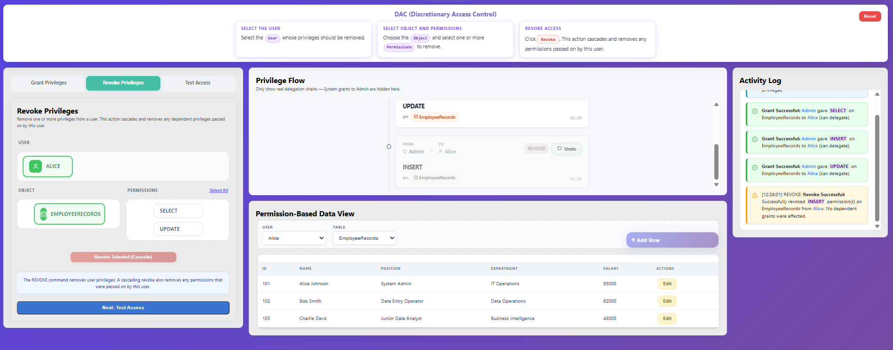The width and height of the screenshot is (893, 350).
Task: Click the Undo arrow icon on revoked INSERT
Action: (560, 149)
